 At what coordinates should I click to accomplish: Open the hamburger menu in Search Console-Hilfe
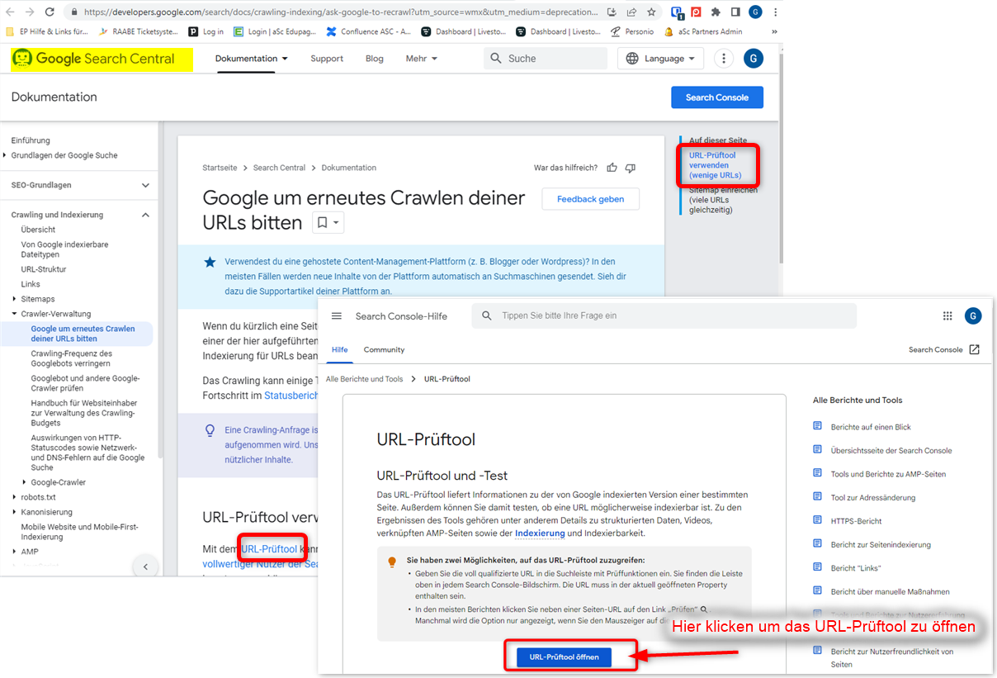336,316
